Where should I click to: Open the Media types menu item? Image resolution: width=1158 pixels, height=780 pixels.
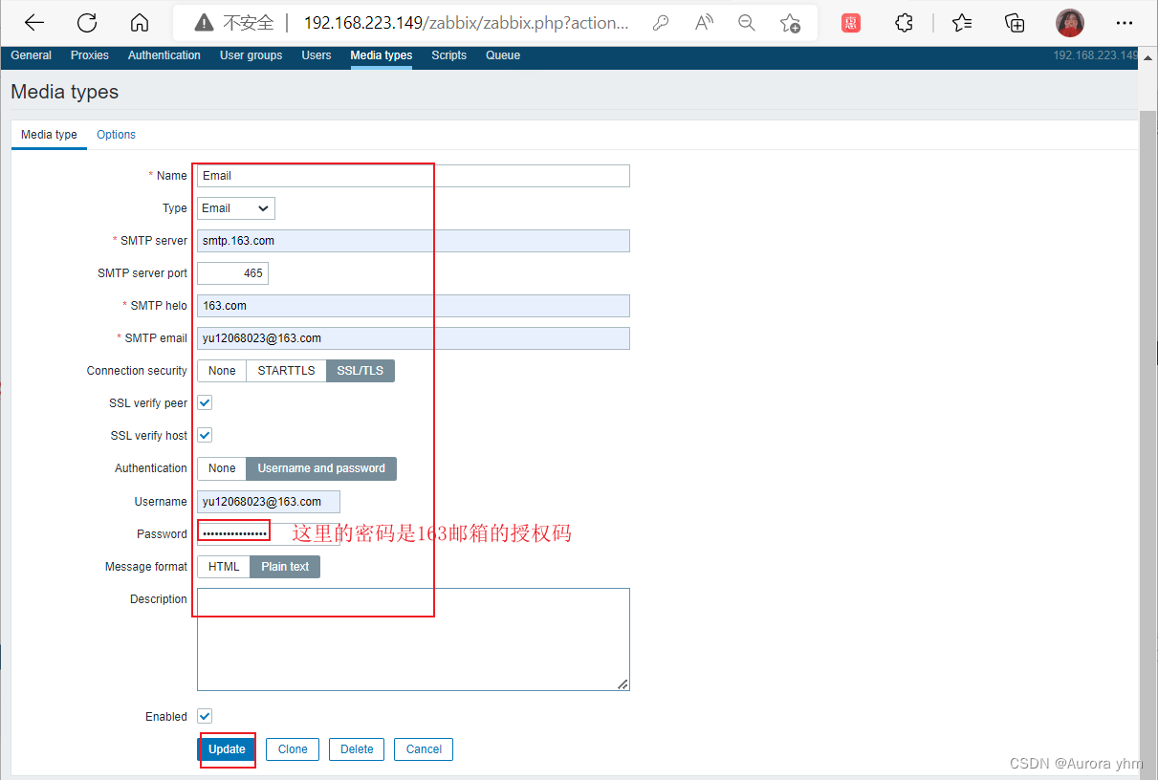click(382, 55)
